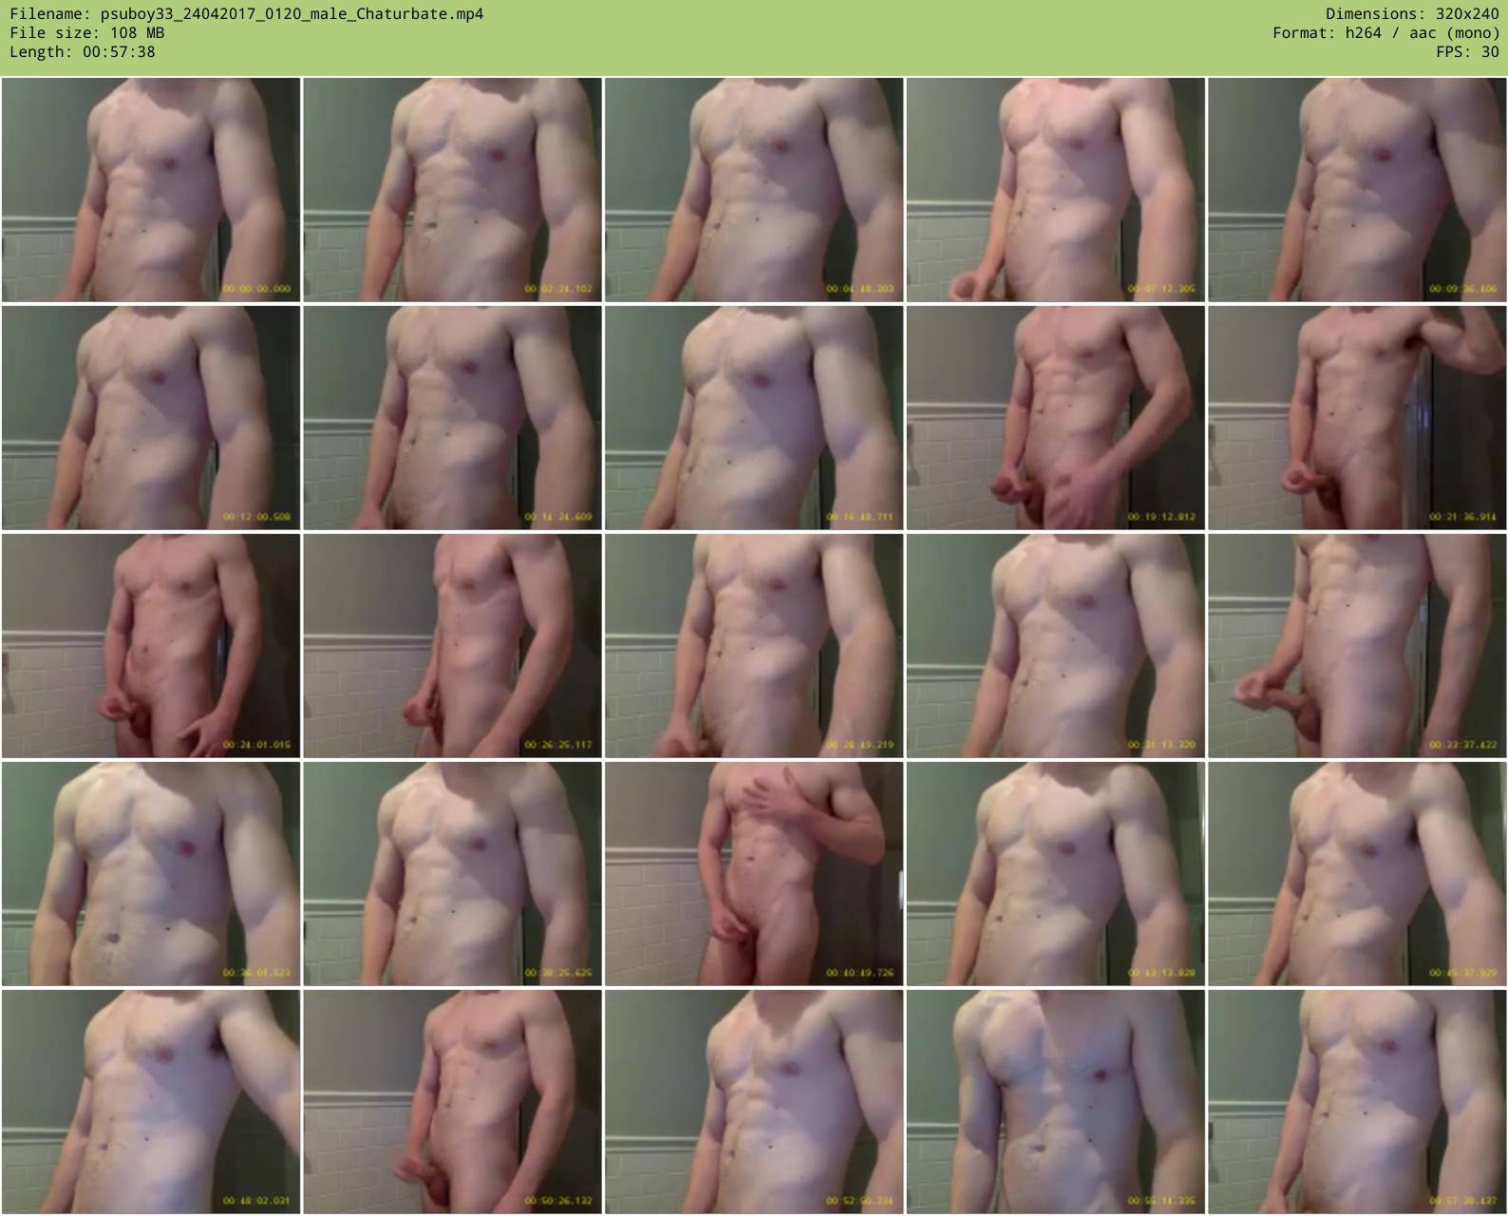Click the timestamp label 00:48:02.031
Viewport: 1508px width, 1216px height.
point(256,1201)
